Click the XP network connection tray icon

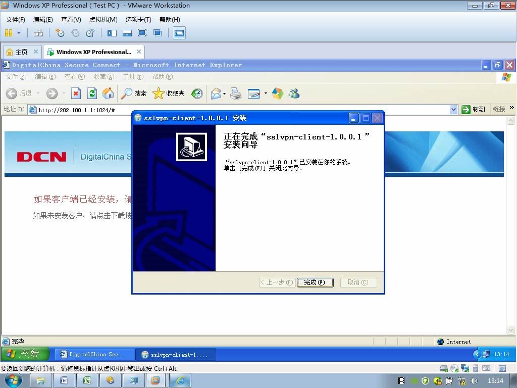(486, 354)
